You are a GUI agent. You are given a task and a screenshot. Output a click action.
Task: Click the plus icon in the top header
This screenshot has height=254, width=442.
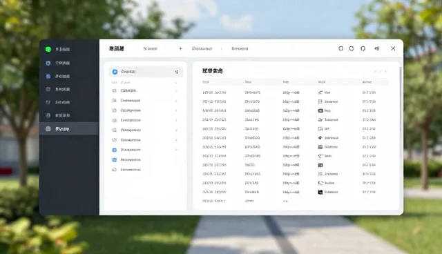pyautogui.click(x=181, y=49)
